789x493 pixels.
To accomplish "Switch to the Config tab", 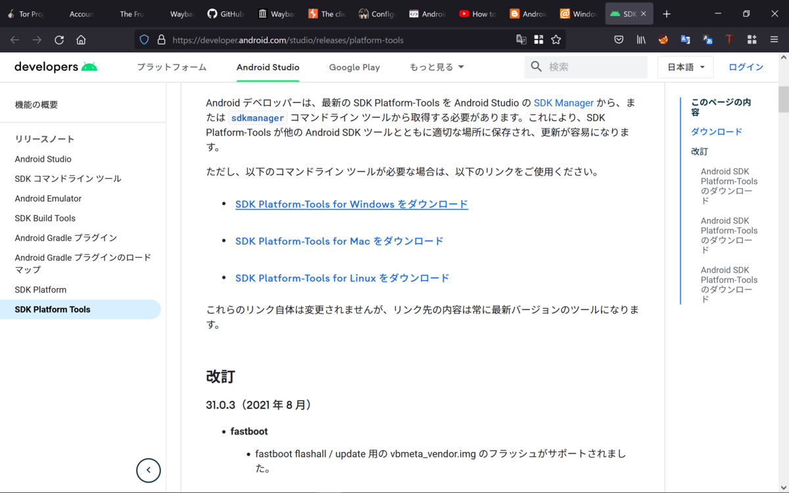I will tap(377, 14).
